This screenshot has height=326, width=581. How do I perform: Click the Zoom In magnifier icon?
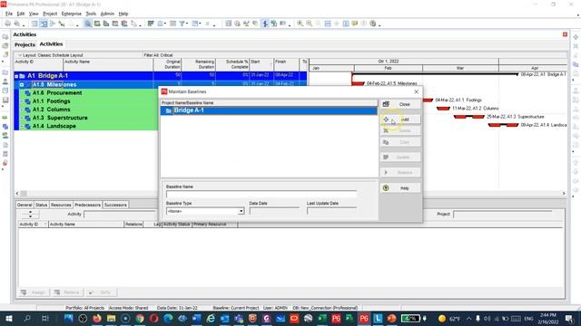tap(300, 24)
